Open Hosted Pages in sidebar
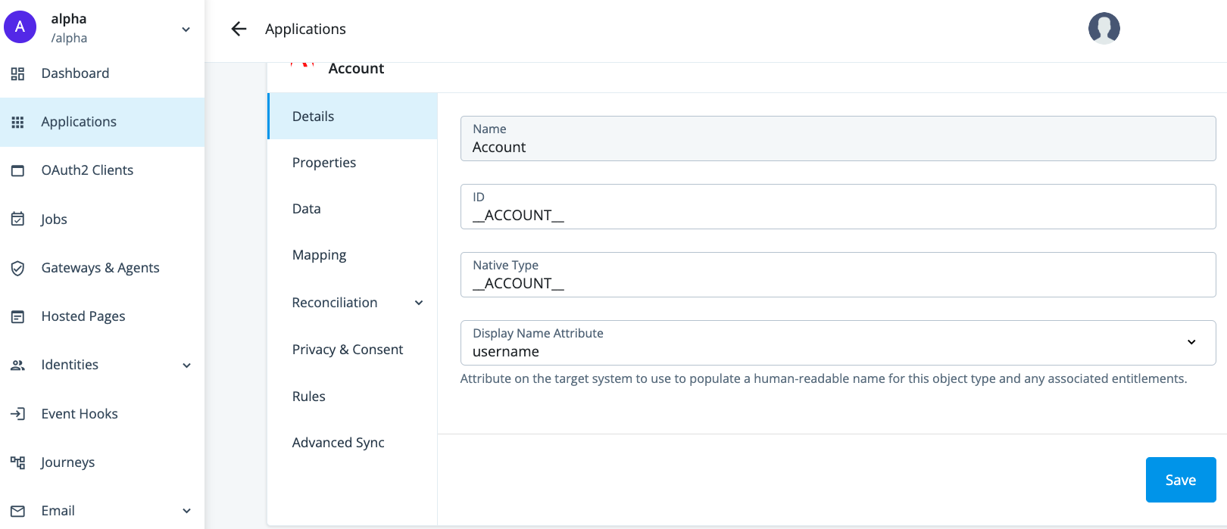1227x529 pixels. pos(102,316)
